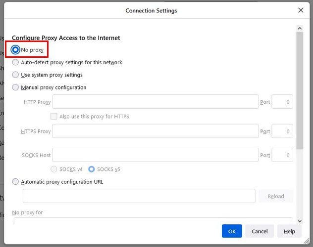Click the Reload button
Image resolution: width=313 pixels, height=247 pixels.
pyautogui.click(x=276, y=196)
